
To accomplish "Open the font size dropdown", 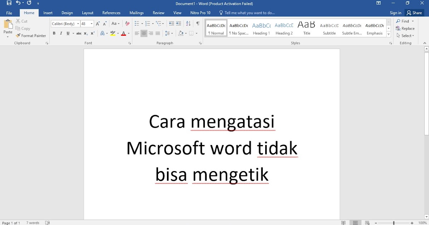I will 92,24.
